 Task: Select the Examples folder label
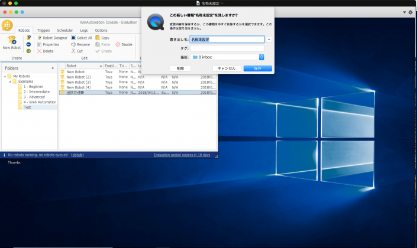(x=25, y=81)
